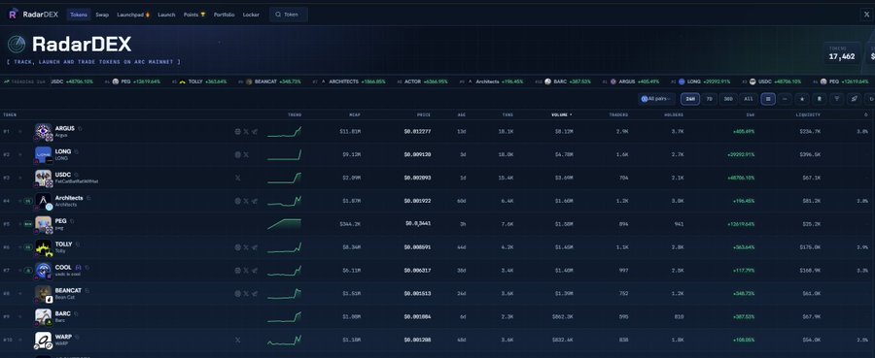Image resolution: width=875 pixels, height=358 pixels.
Task: Open the TOLLY website globe icon
Action: coord(238,247)
